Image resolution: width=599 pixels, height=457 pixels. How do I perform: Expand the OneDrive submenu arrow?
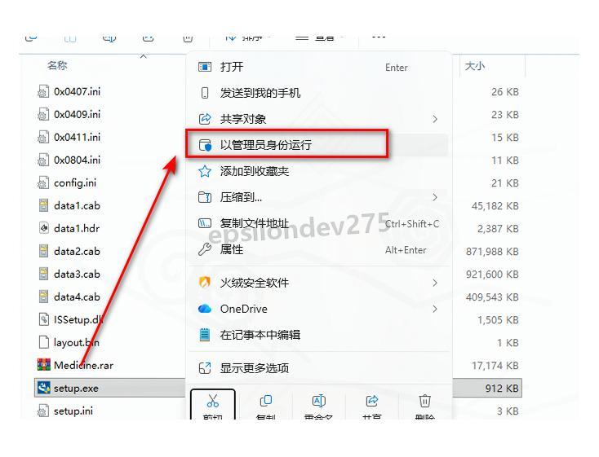tap(435, 309)
